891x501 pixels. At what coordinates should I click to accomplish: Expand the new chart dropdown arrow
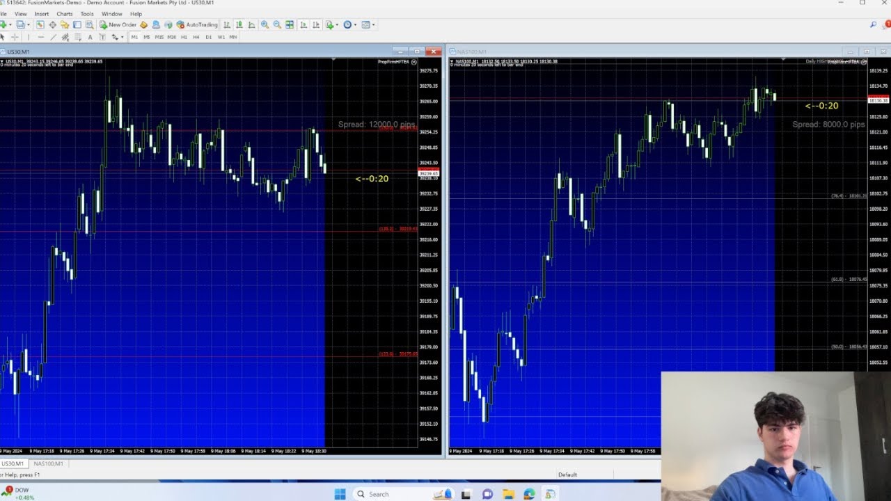(x=10, y=24)
